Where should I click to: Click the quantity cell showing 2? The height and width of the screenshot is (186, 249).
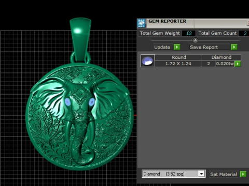[209, 64]
